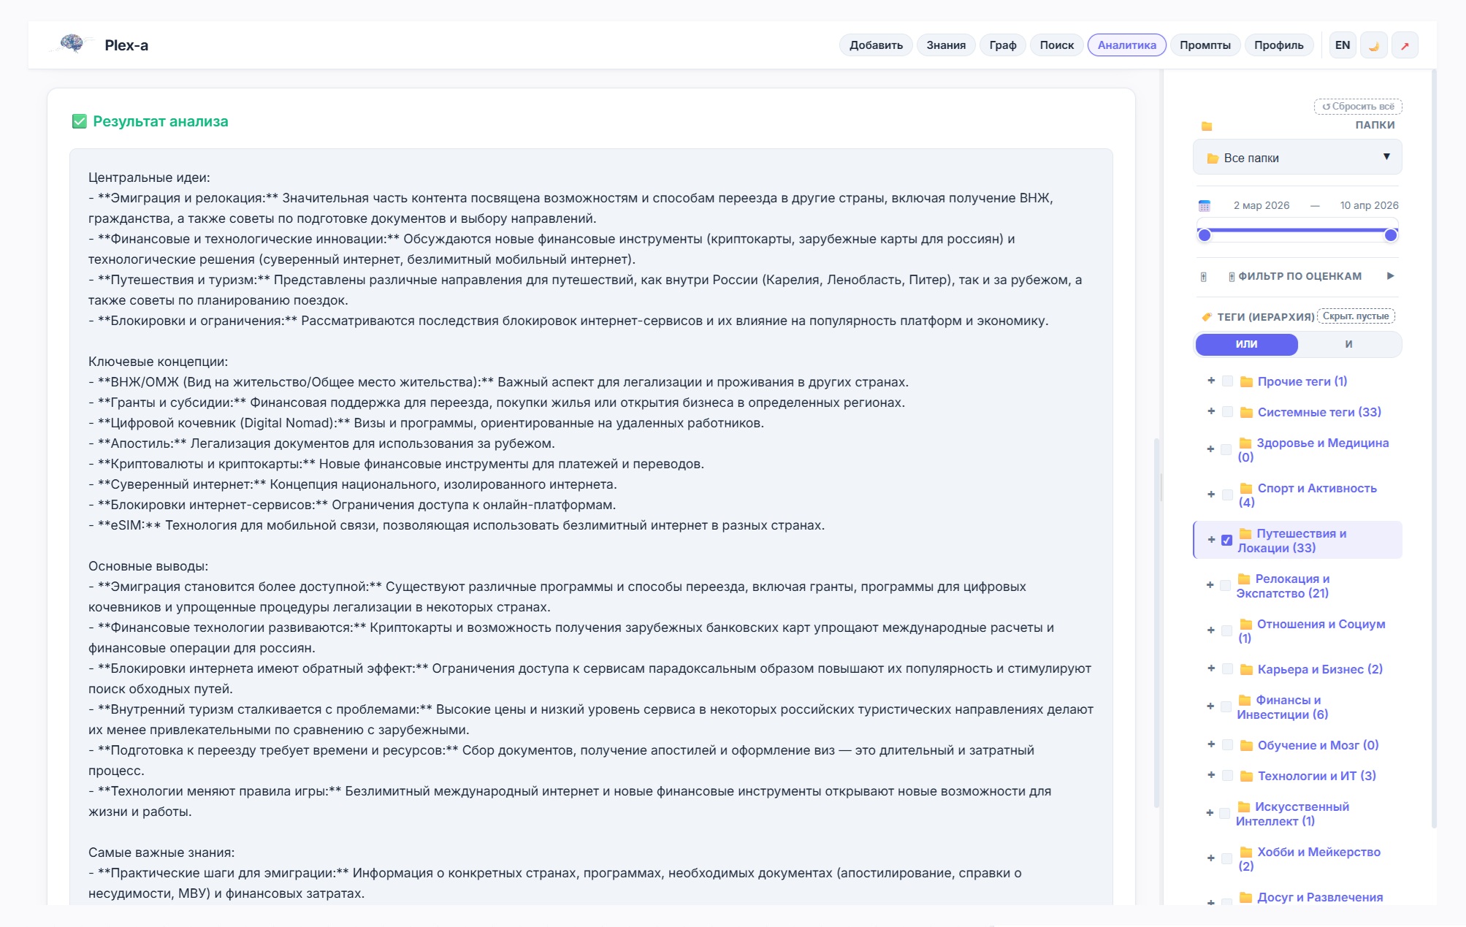Uncheck the Путешествия и Локации tag checkbox
The image size is (1466, 927).
pos(1226,540)
